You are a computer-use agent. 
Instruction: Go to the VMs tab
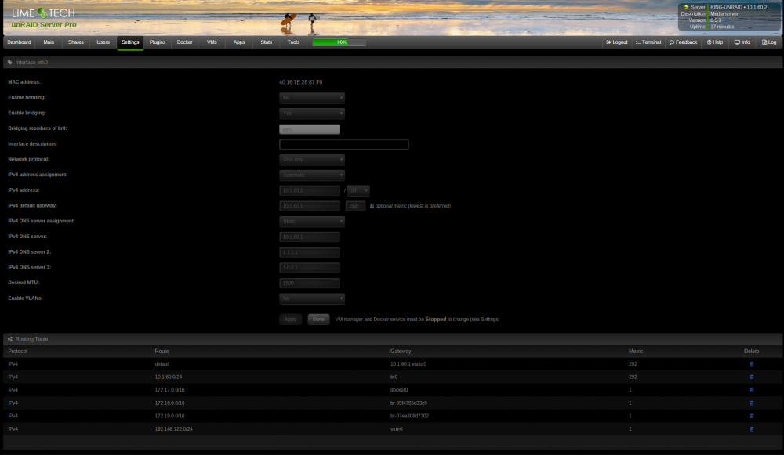pos(212,42)
